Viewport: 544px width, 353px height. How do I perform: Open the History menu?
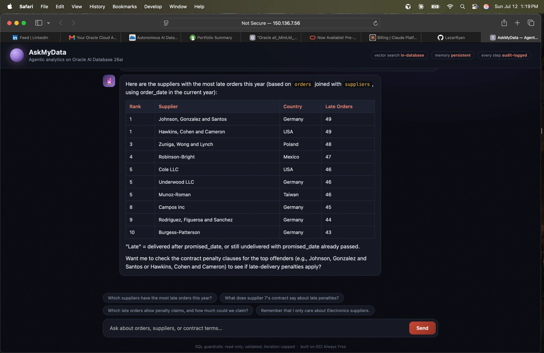pos(97,7)
